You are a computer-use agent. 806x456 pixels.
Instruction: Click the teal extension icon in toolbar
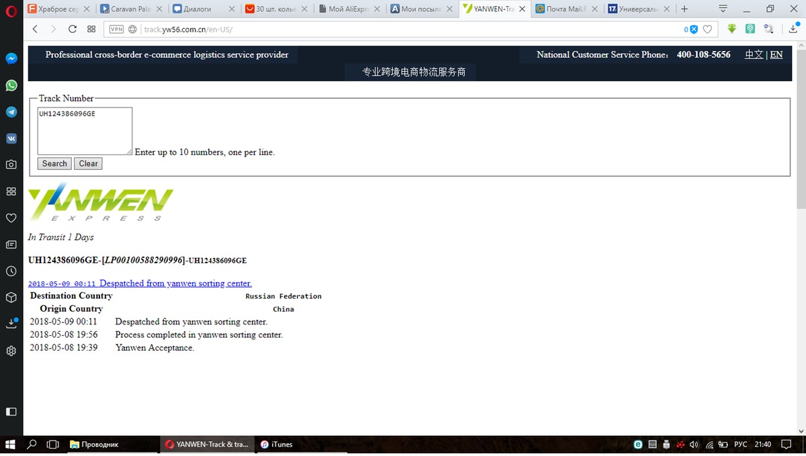(750, 29)
